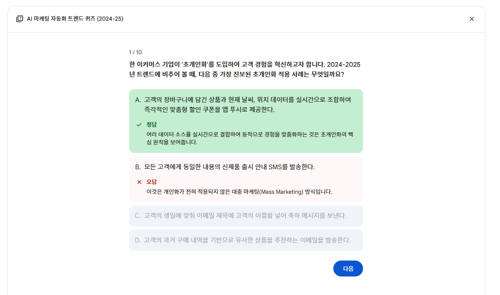Go to next question with 다음 button
Viewport: 500px width, 295px height.
348,269
